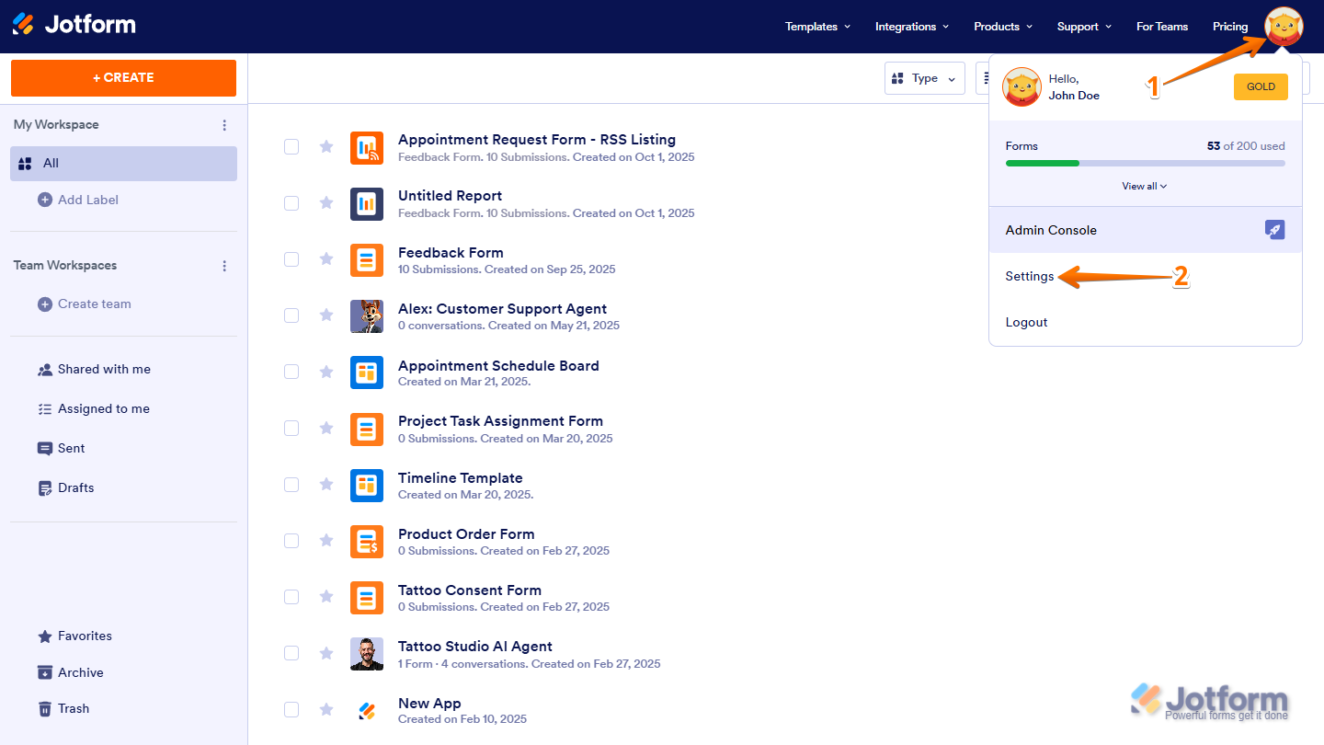Tick the Tattoo Consent Form checkbox
Viewport: 1324px width, 745px height.
tap(291, 597)
